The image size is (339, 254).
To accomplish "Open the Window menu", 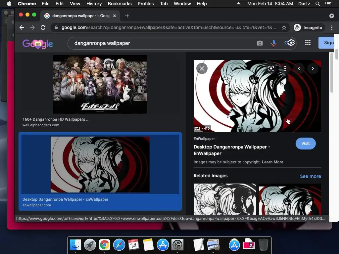I will coord(182,4).
